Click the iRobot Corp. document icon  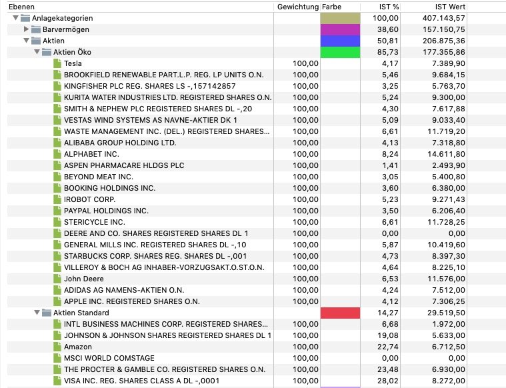tap(57, 199)
